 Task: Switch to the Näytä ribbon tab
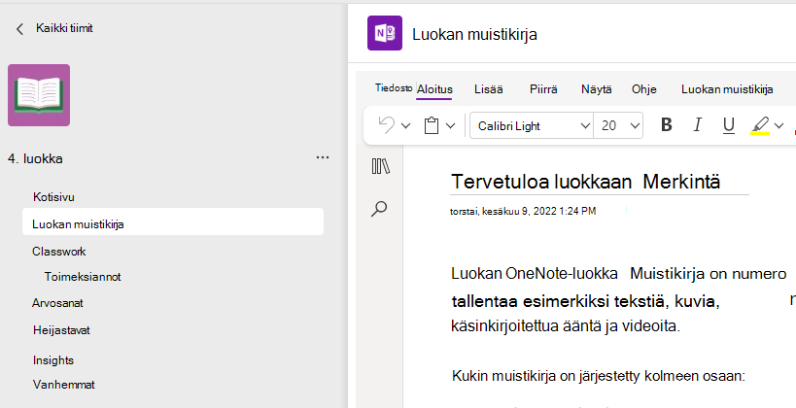596,89
